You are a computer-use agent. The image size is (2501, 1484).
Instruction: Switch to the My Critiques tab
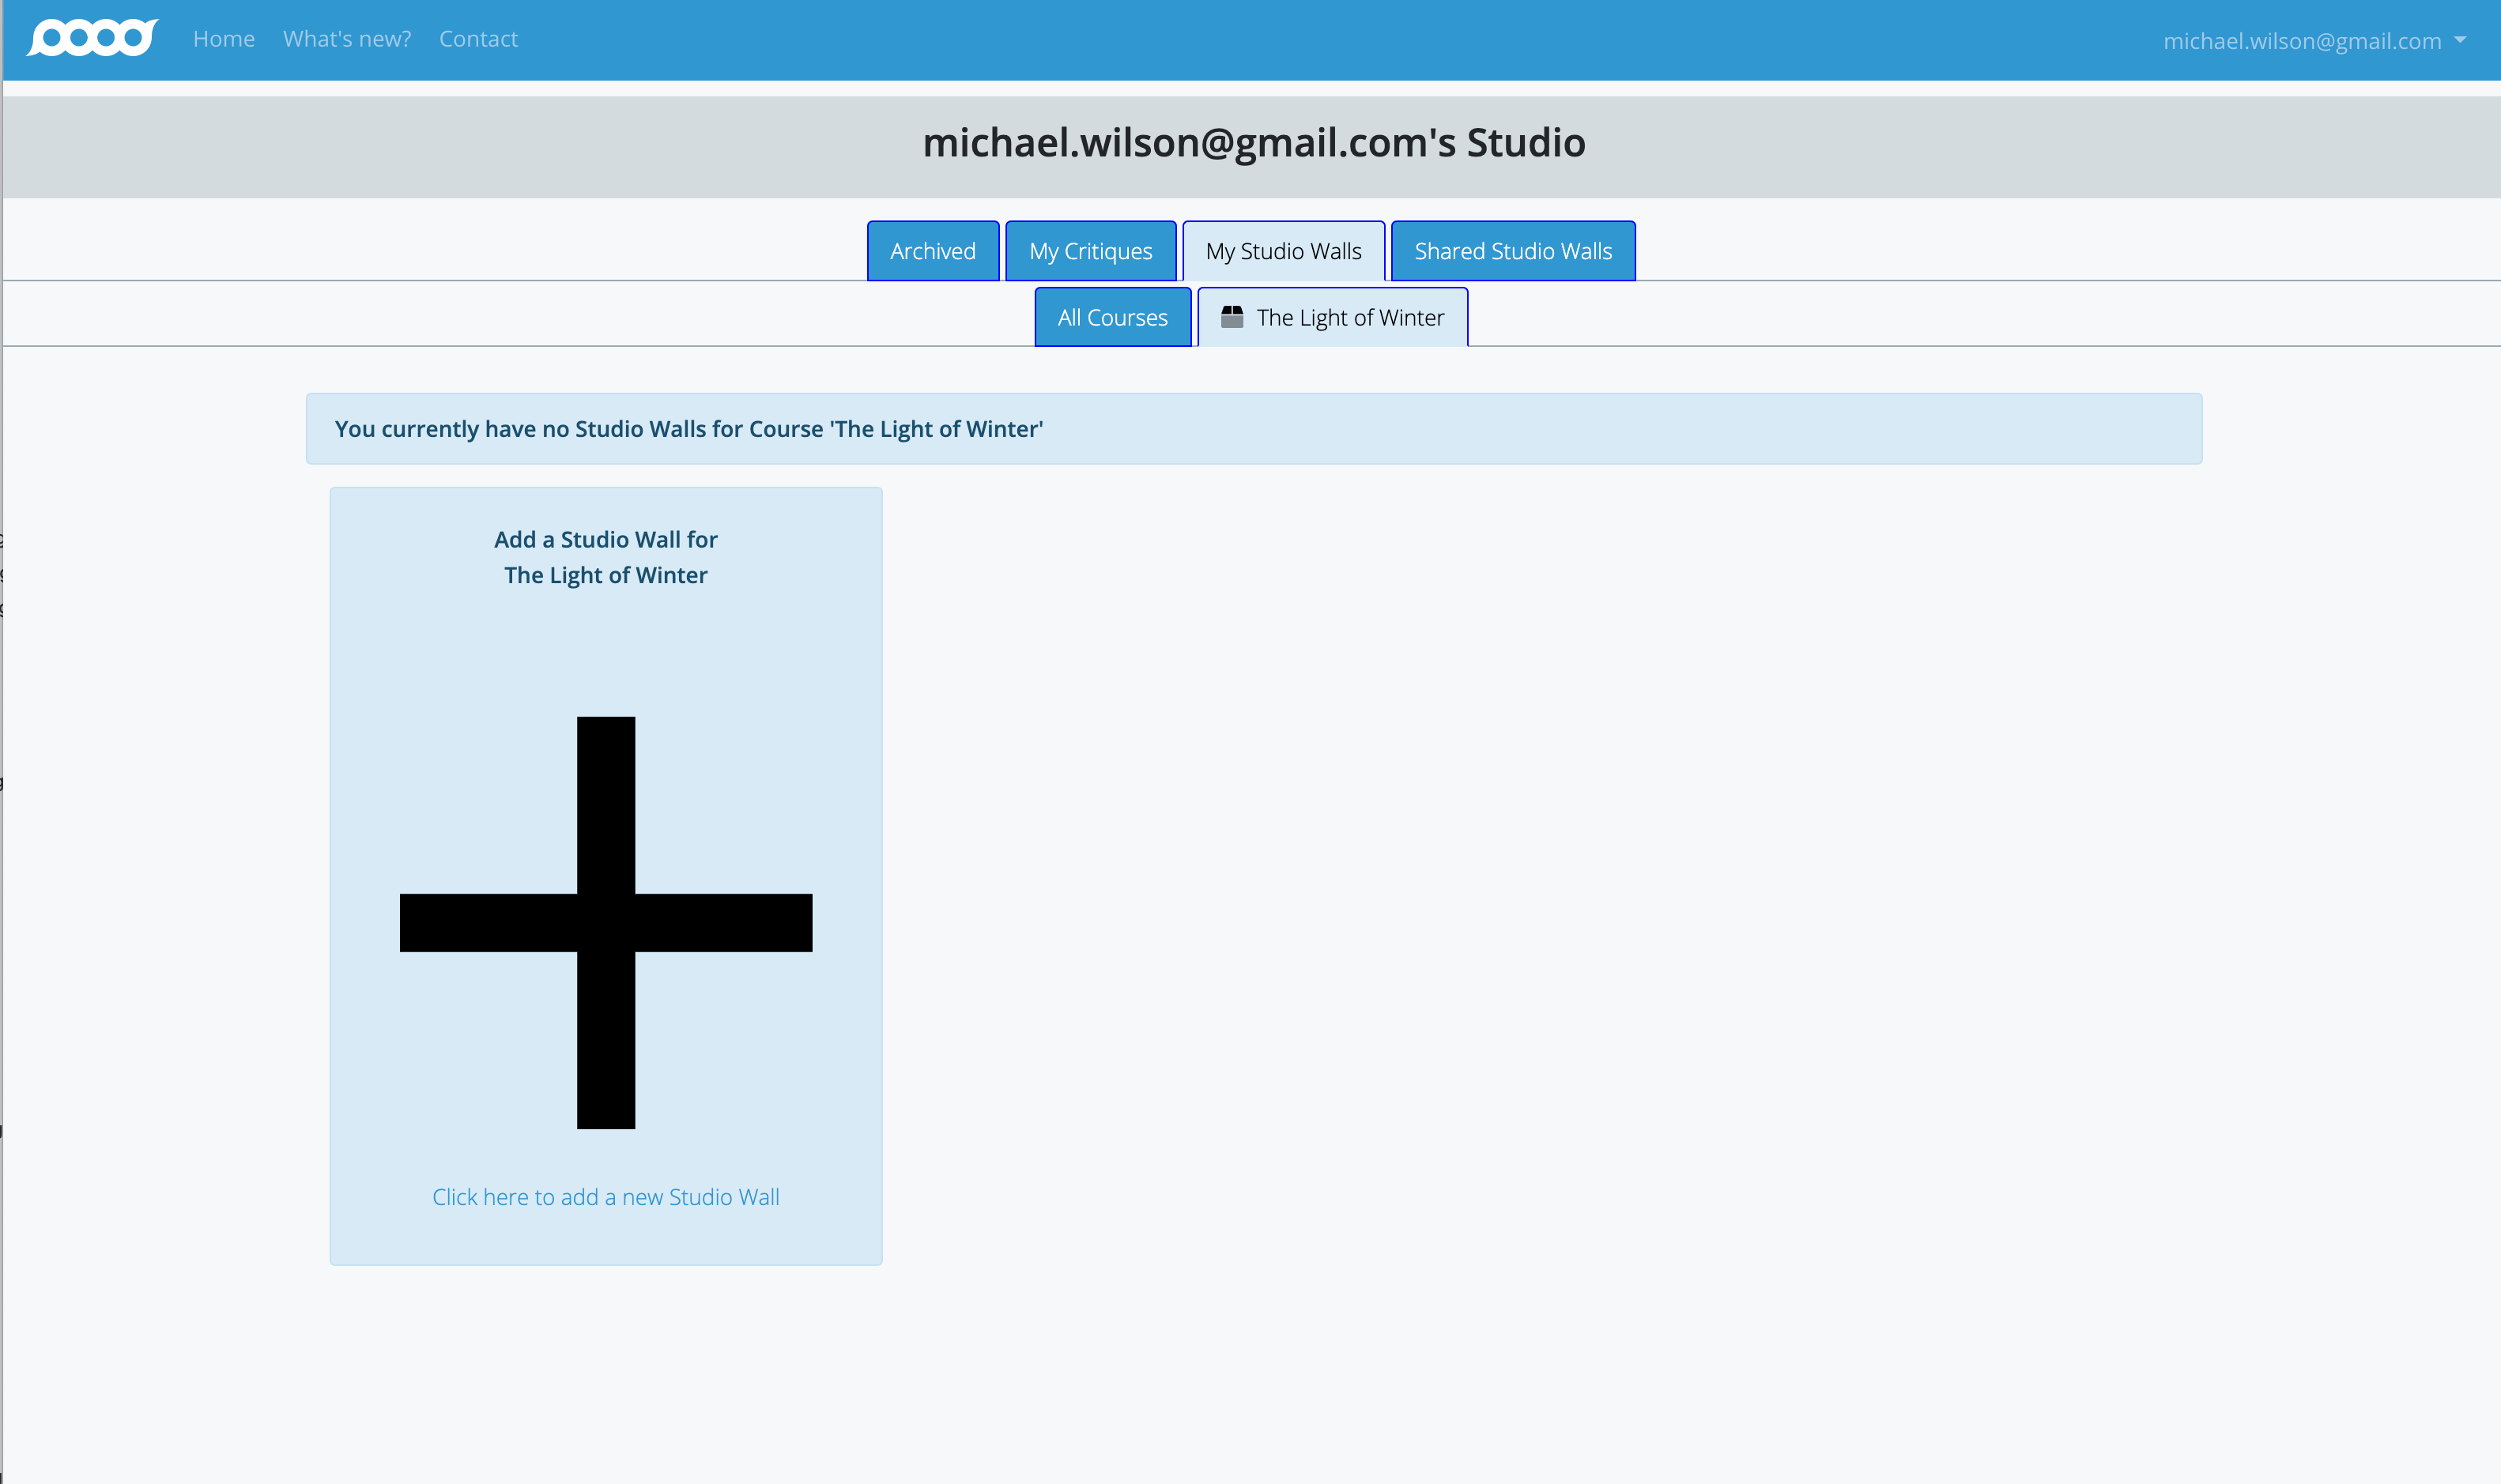click(1090, 251)
